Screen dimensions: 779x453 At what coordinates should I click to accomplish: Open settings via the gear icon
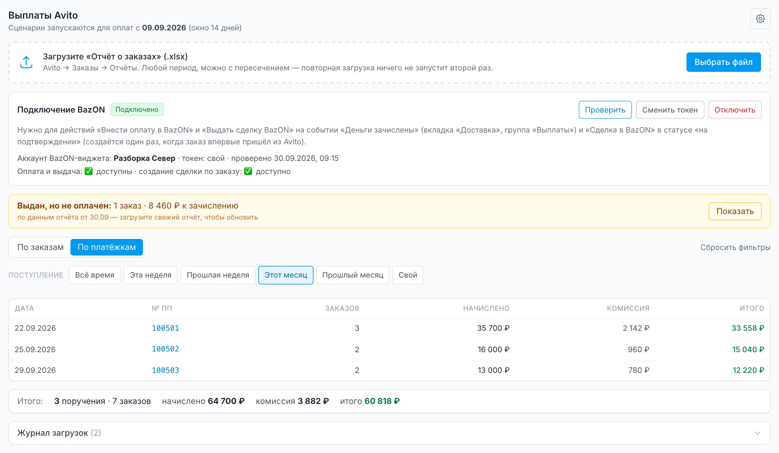[x=760, y=19]
